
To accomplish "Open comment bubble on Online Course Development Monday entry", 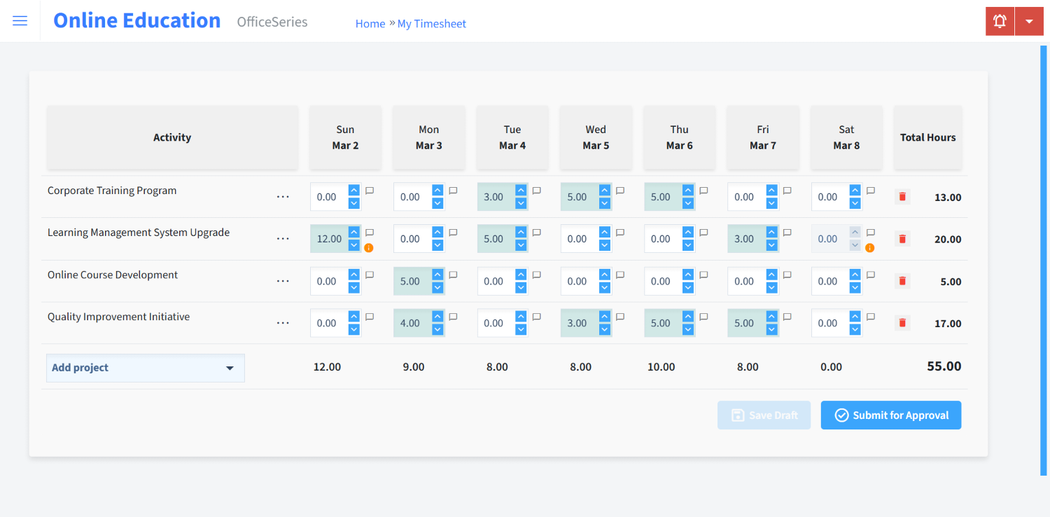I will [x=452, y=274].
